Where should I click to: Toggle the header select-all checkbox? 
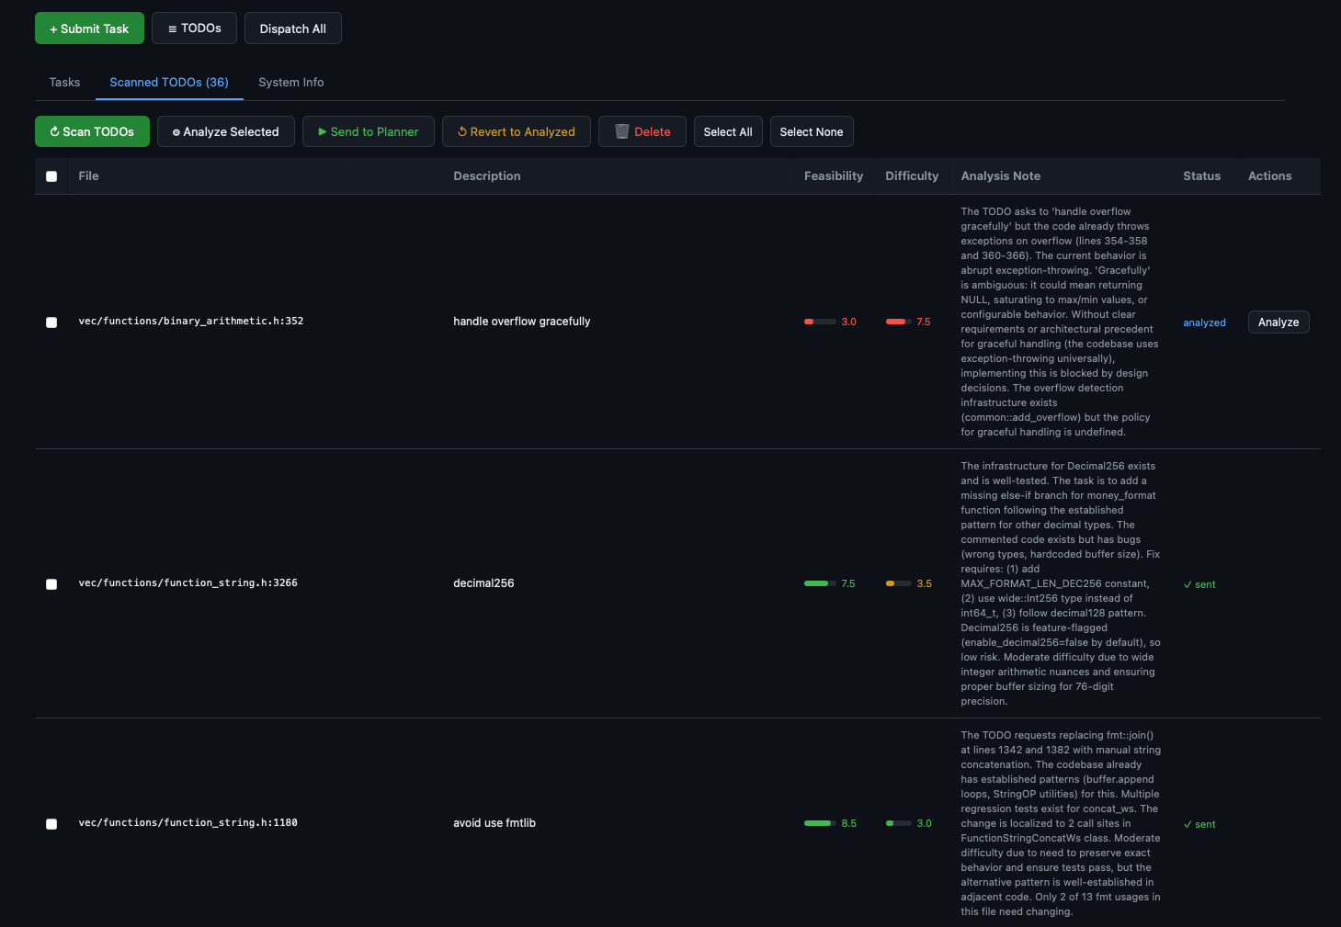pyautogui.click(x=51, y=176)
